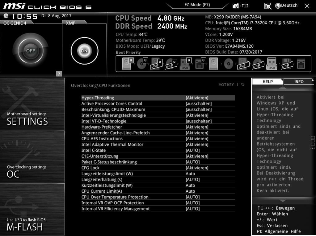
Task: Collapse the help side panel handle
Action: [x=313, y=143]
